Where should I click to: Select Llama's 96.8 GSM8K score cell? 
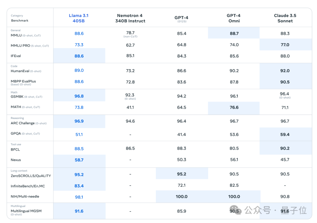pos(79,96)
